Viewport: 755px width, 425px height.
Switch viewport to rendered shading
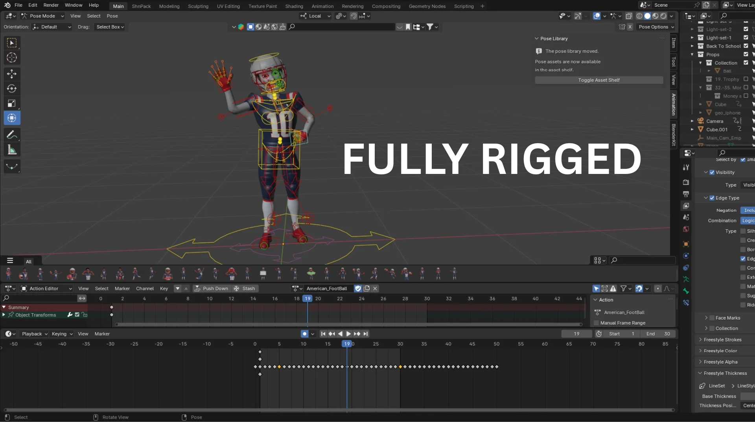[664, 16]
